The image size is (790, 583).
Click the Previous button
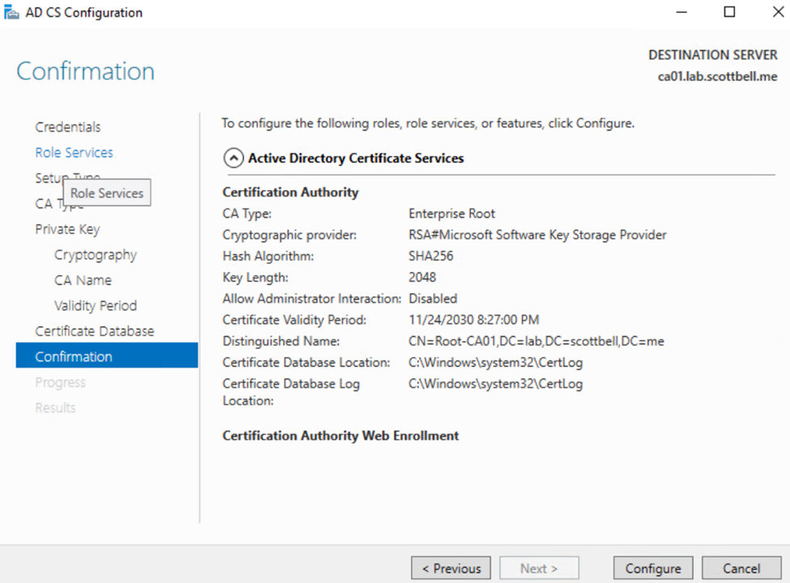pyautogui.click(x=451, y=568)
